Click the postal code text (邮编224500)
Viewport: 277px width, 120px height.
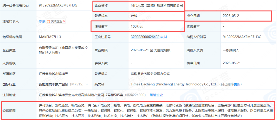pos(135,95)
